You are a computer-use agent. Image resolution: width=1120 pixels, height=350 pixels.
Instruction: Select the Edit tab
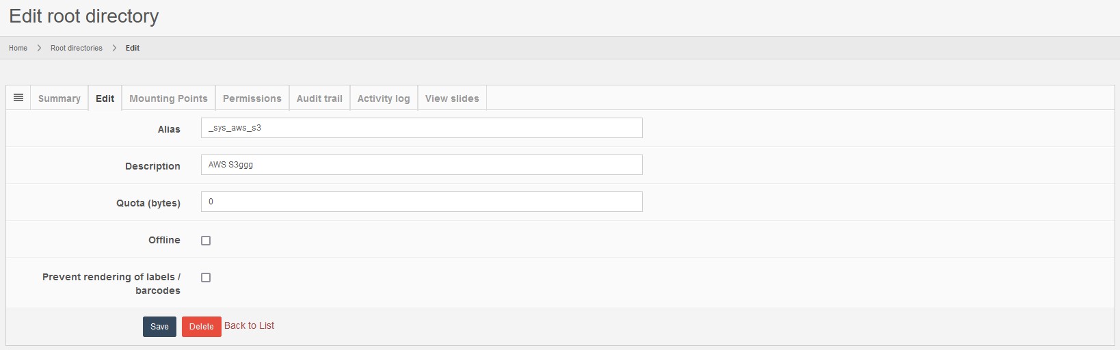(x=105, y=98)
